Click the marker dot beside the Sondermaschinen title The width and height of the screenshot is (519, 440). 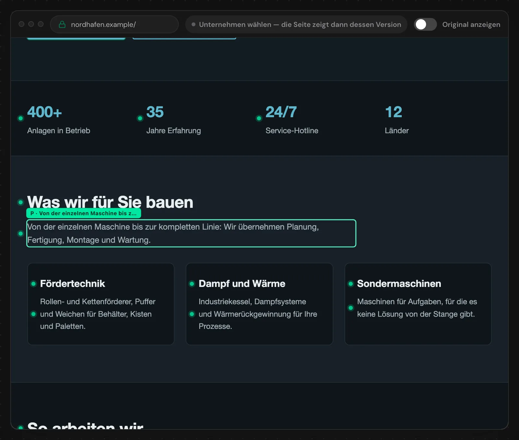[350, 284]
